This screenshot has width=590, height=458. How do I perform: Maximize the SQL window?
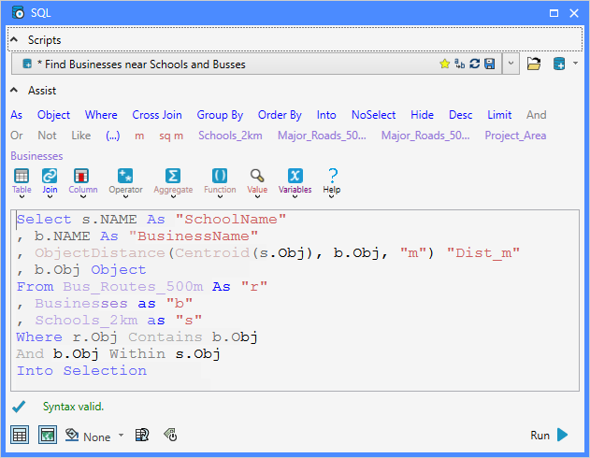pyautogui.click(x=554, y=13)
